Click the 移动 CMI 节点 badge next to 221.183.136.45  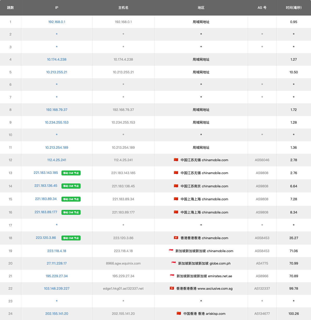71,186
